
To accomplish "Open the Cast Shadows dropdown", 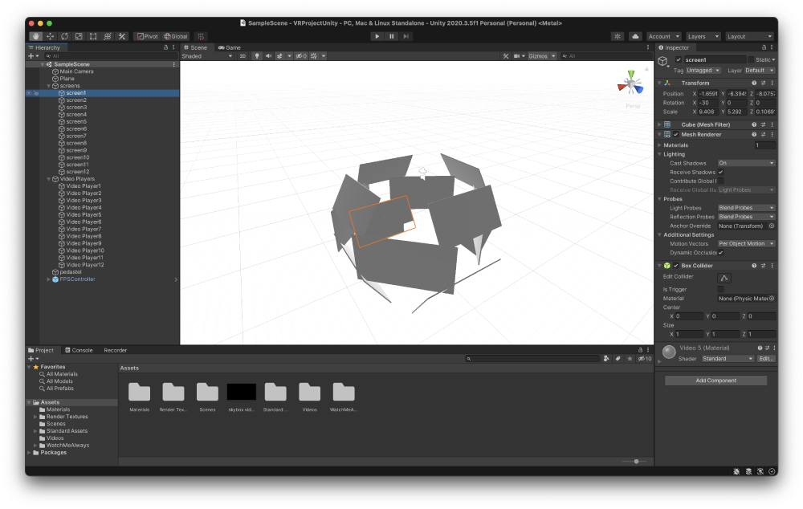I will (x=746, y=163).
